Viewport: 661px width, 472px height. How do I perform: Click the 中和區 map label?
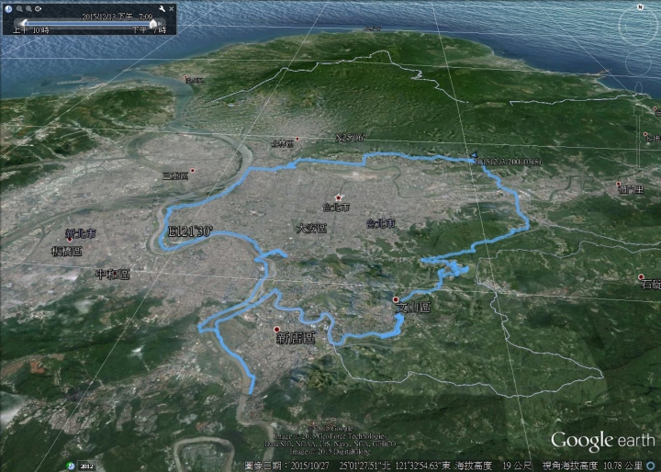coord(113,275)
